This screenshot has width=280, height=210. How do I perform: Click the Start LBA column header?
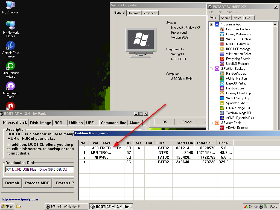183,143
